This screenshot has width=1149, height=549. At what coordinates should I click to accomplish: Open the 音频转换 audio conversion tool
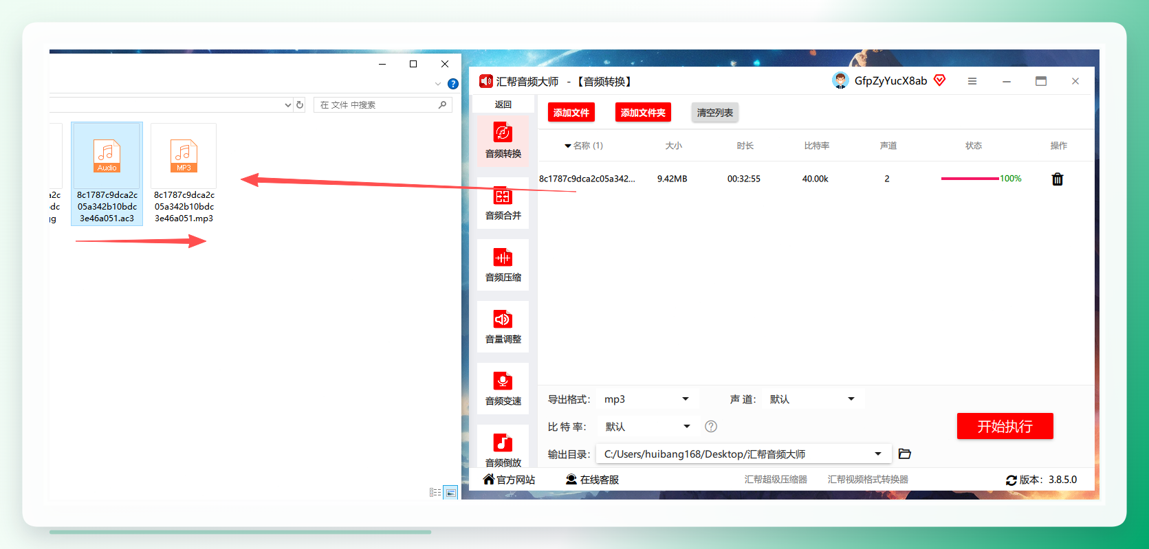[503, 141]
